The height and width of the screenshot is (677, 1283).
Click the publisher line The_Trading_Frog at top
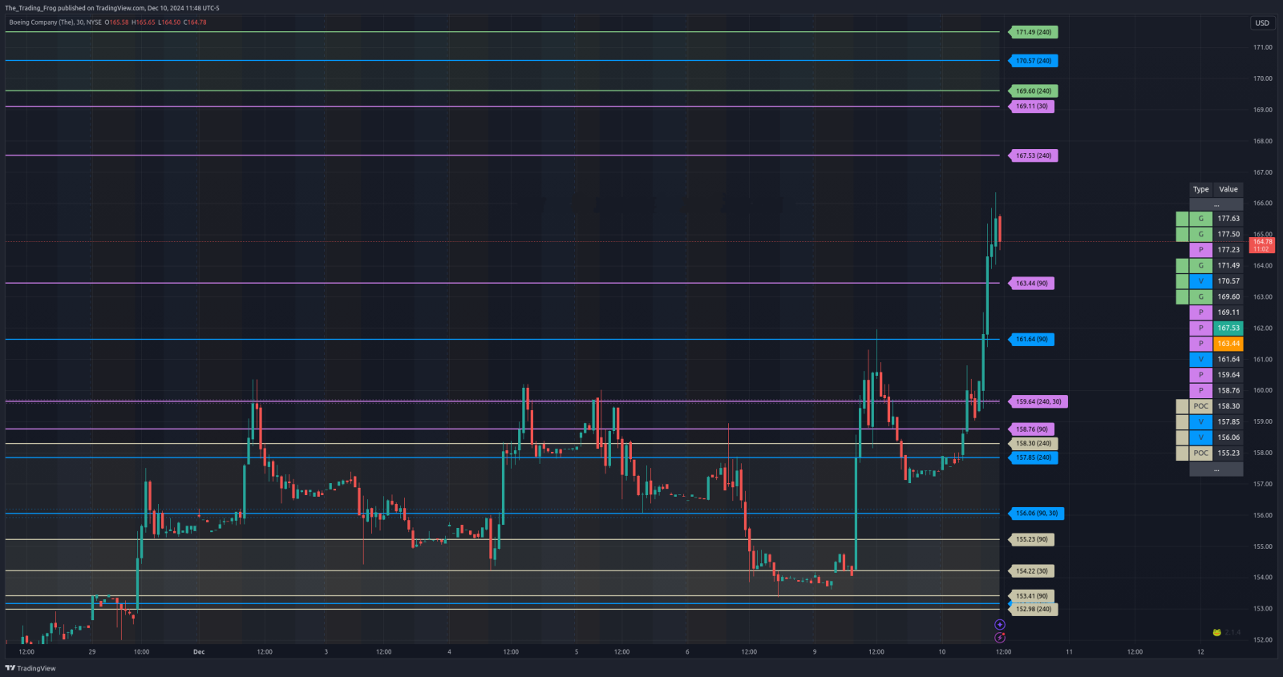(x=112, y=8)
